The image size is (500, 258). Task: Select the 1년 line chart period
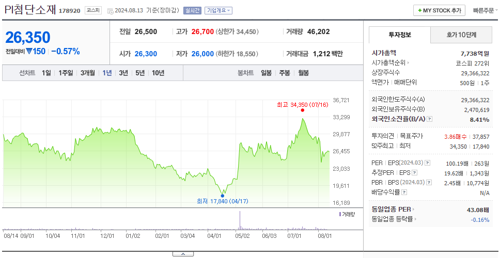pos(107,73)
